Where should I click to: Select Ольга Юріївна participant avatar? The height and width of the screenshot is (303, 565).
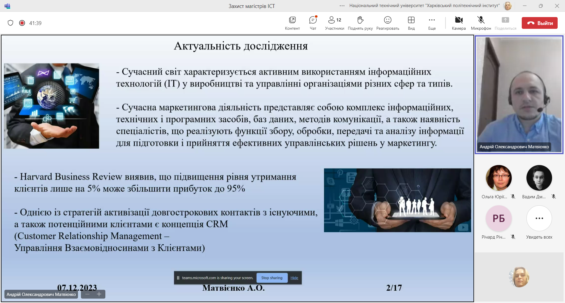point(498,178)
